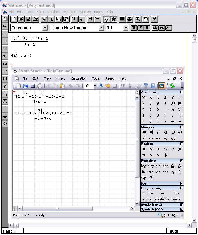Insert the 'while' programming keyword
The height and width of the screenshot is (235, 198).
147,199
